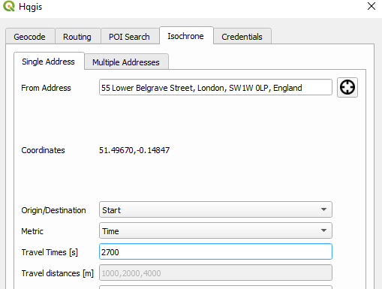Click the disabled Travel distances field

pyautogui.click(x=215, y=272)
